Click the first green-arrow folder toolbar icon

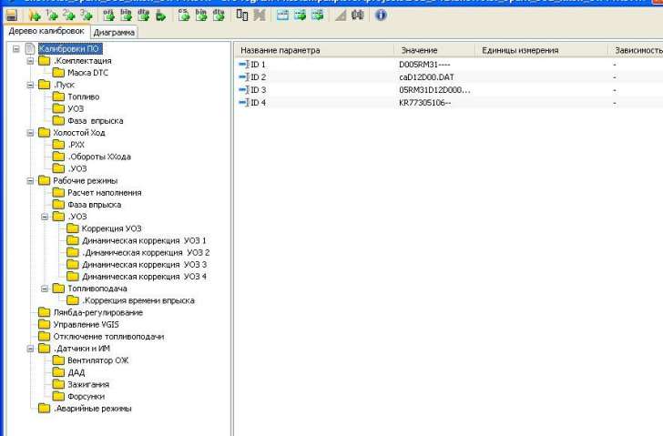36,15
